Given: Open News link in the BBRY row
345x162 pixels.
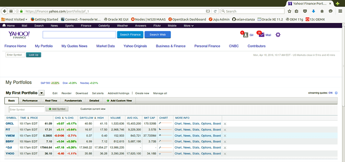Looking at the screenshot, I should coord(187,142).
